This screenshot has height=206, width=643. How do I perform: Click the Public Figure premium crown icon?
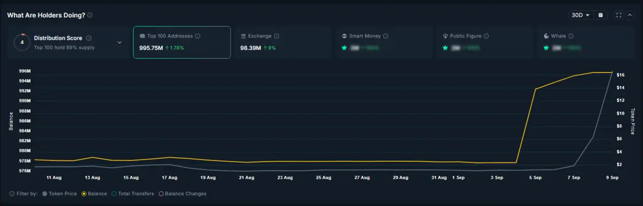pos(446,48)
